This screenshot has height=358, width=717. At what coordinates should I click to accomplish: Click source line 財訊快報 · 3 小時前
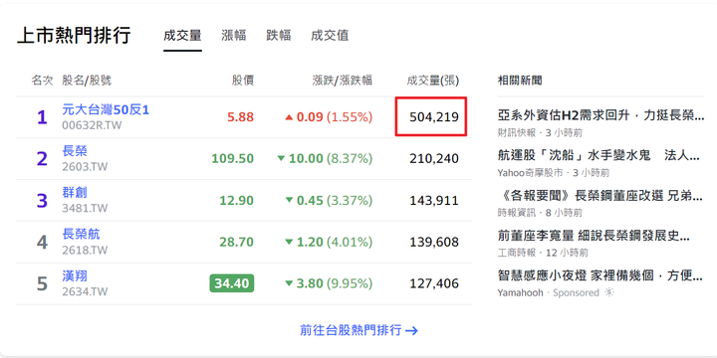click(540, 133)
